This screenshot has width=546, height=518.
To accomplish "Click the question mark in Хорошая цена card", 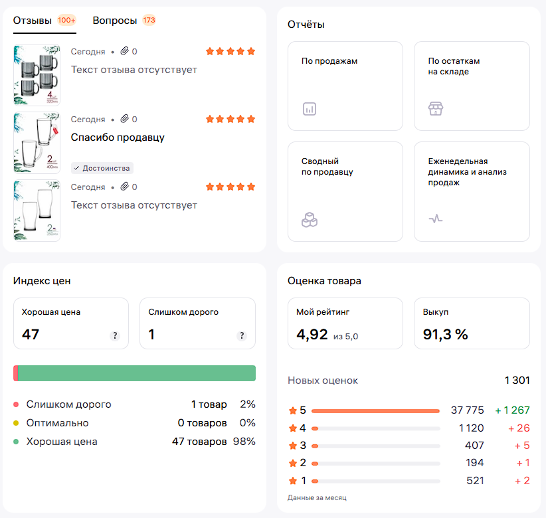I will [115, 335].
